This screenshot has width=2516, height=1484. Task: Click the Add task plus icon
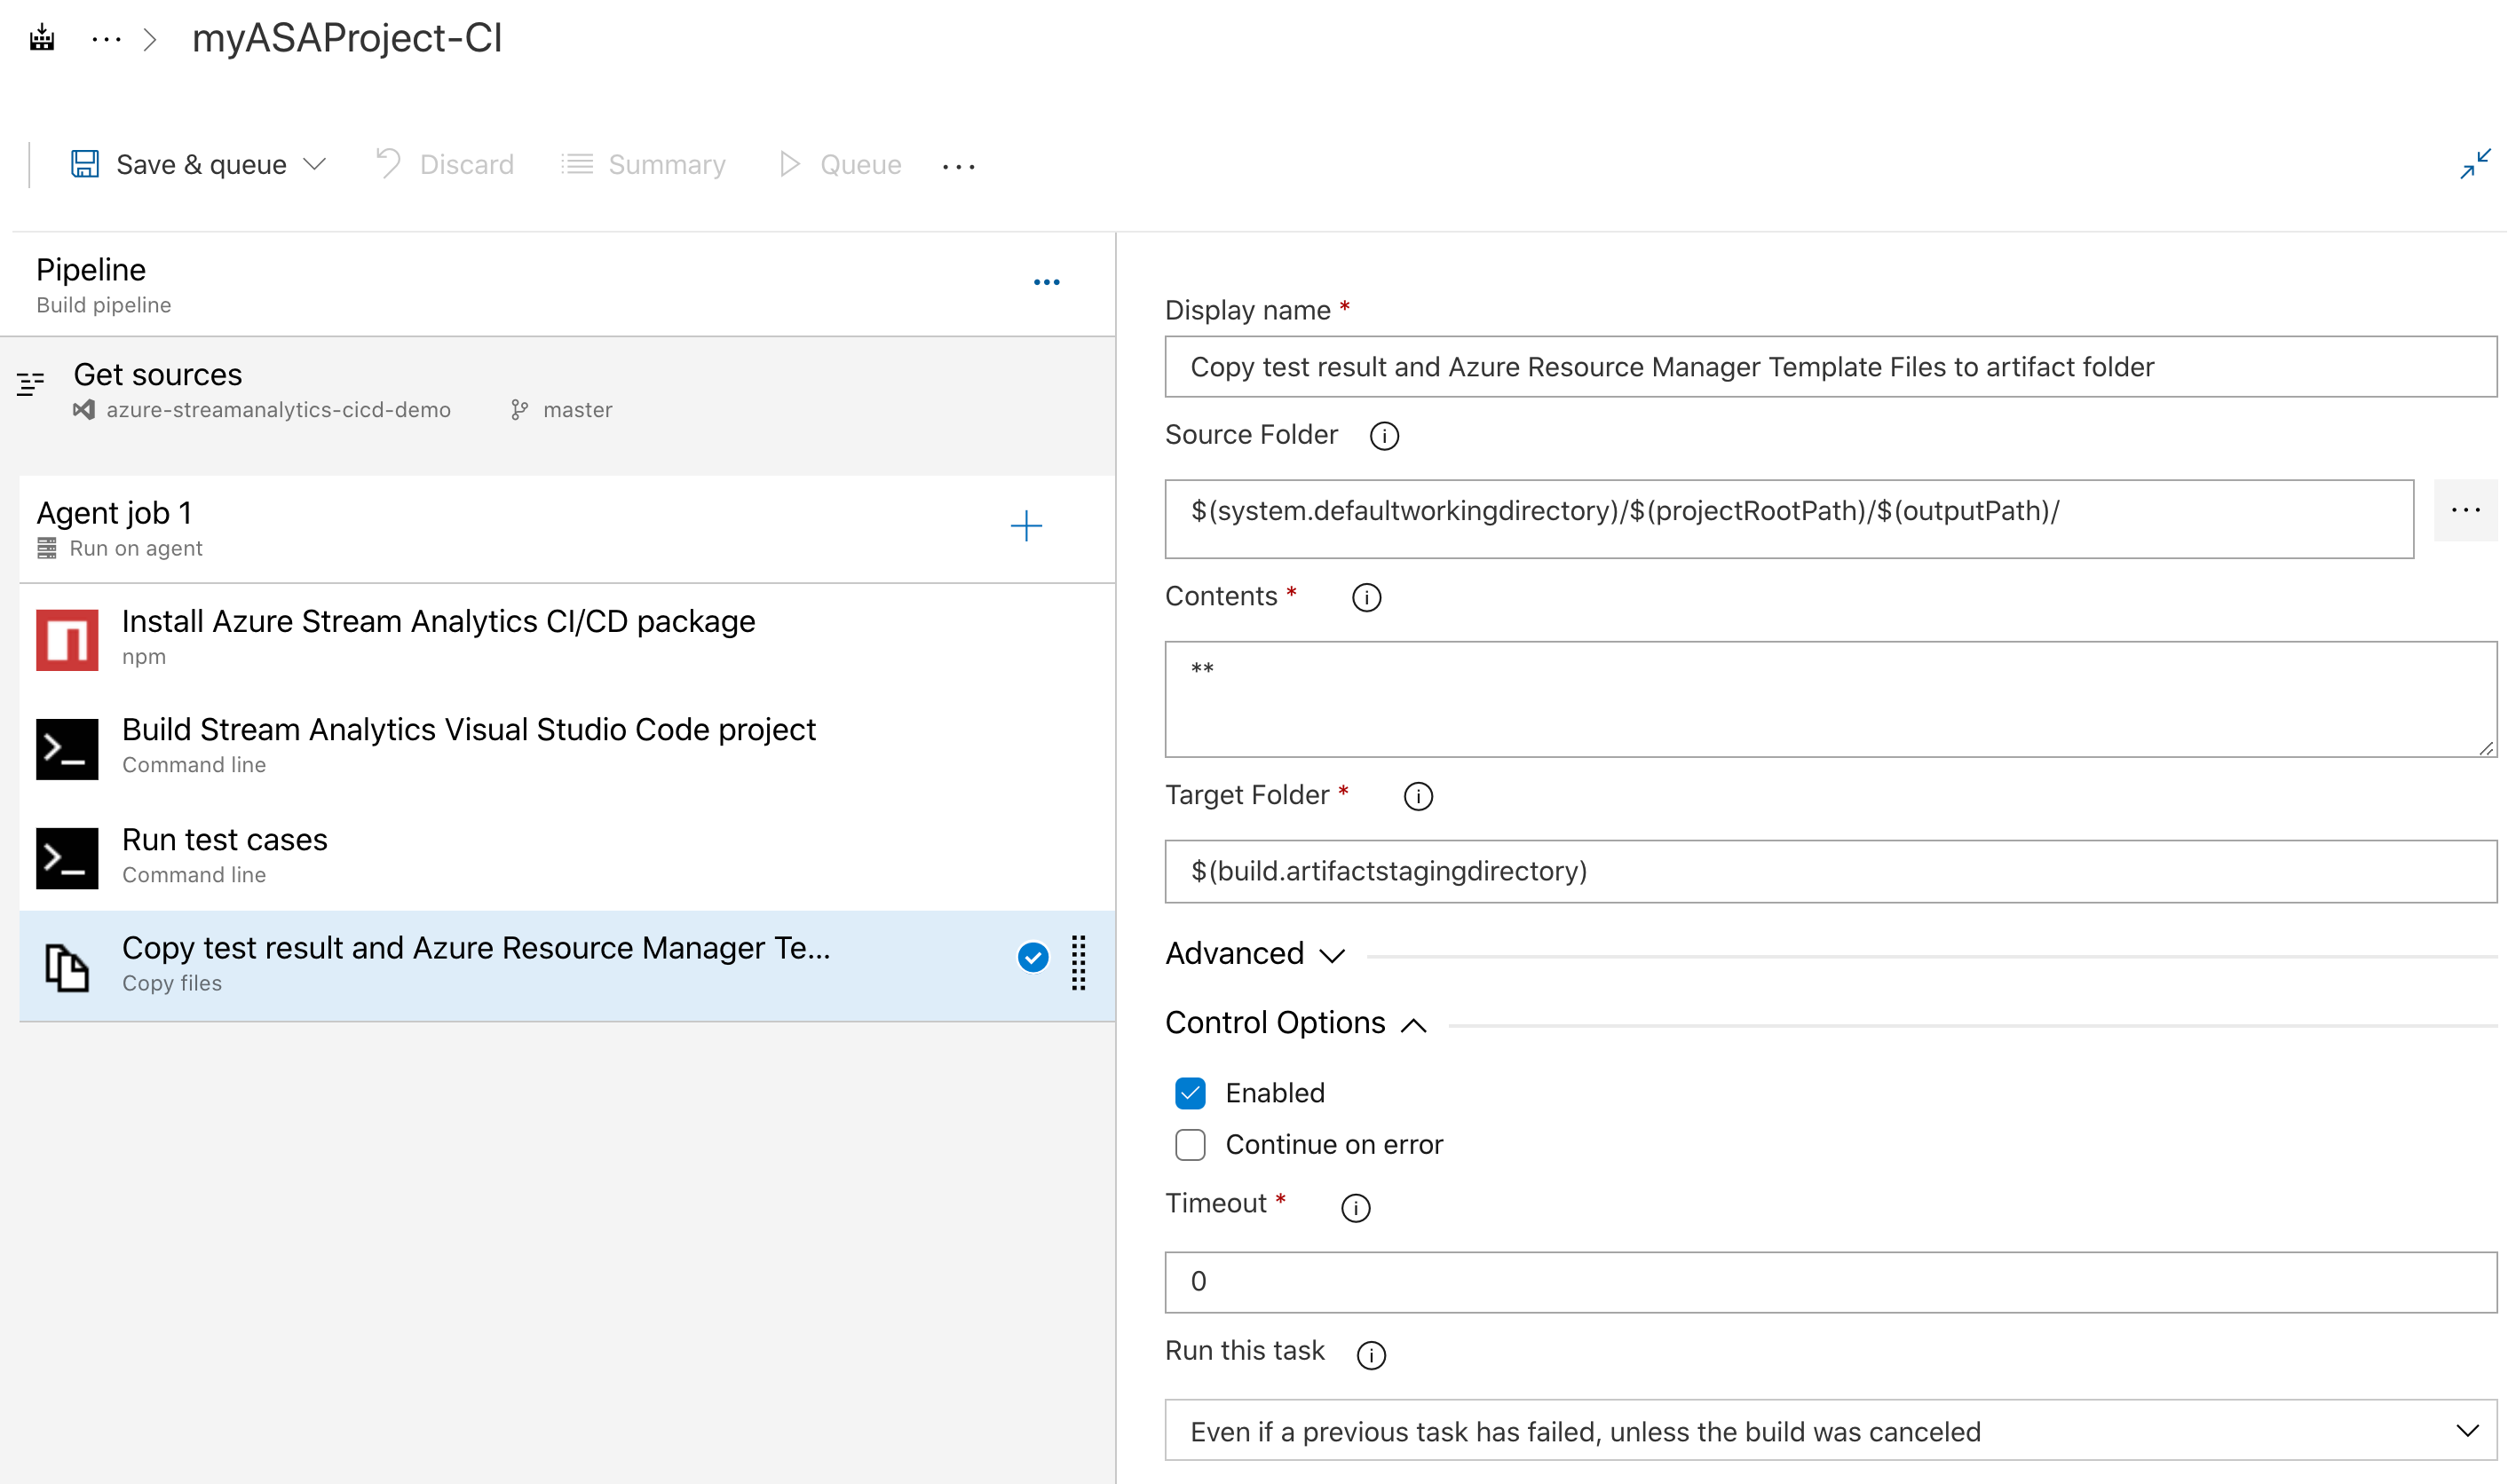coord(1025,525)
